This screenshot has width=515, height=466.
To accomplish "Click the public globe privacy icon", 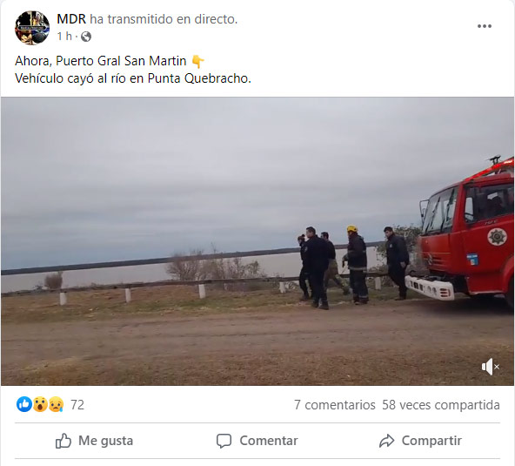I will tap(86, 37).
